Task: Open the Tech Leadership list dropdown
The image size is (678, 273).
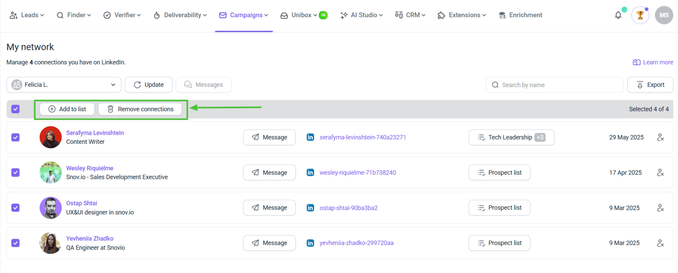Action: click(511, 138)
